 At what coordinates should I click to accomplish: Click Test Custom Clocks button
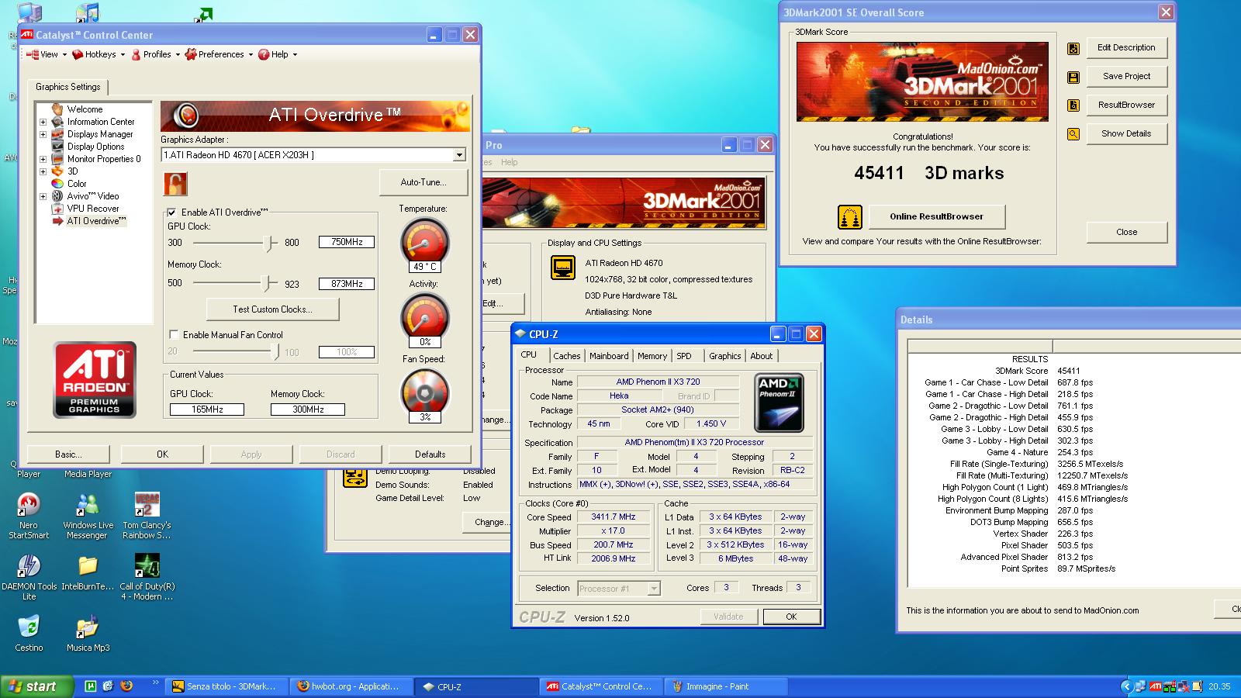[272, 309]
